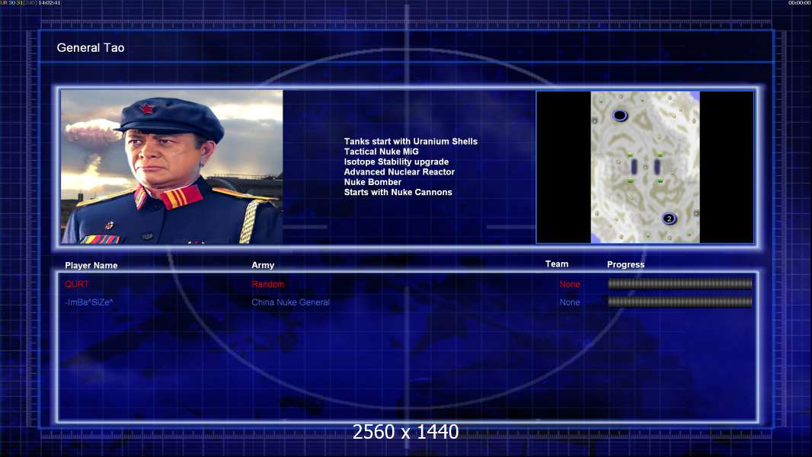Click the Progress column header
Image resolution: width=812 pixels, height=457 pixels.
[625, 264]
